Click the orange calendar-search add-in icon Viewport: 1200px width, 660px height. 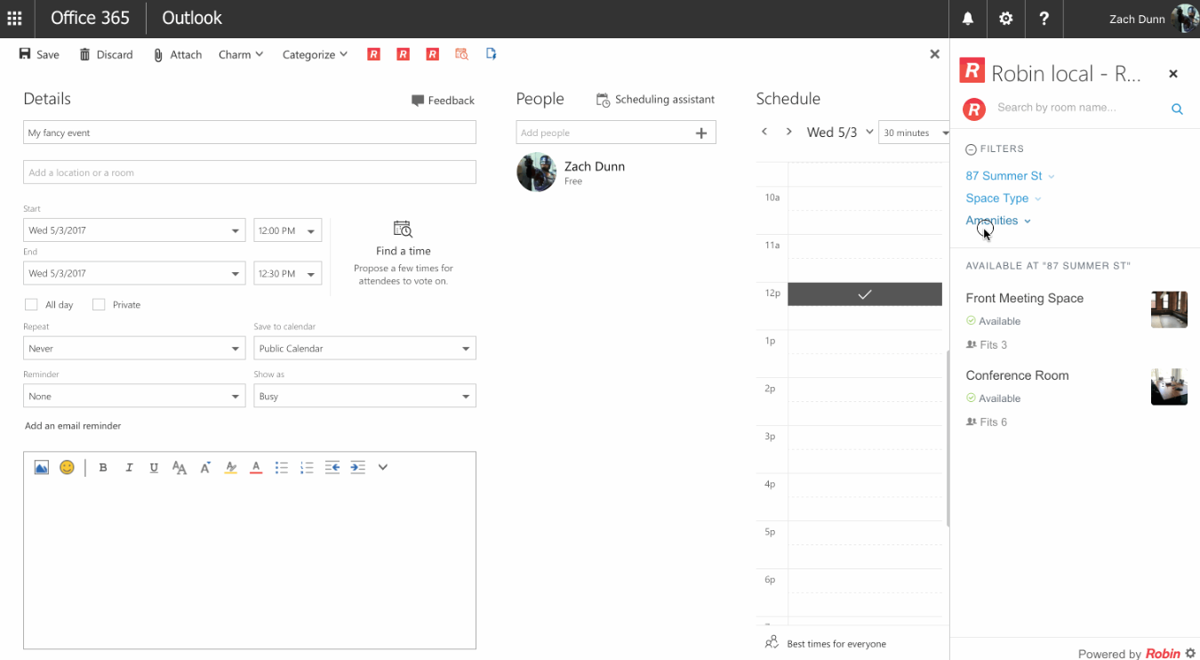click(x=461, y=54)
